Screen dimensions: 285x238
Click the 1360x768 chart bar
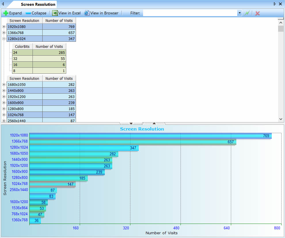click(x=35, y=220)
